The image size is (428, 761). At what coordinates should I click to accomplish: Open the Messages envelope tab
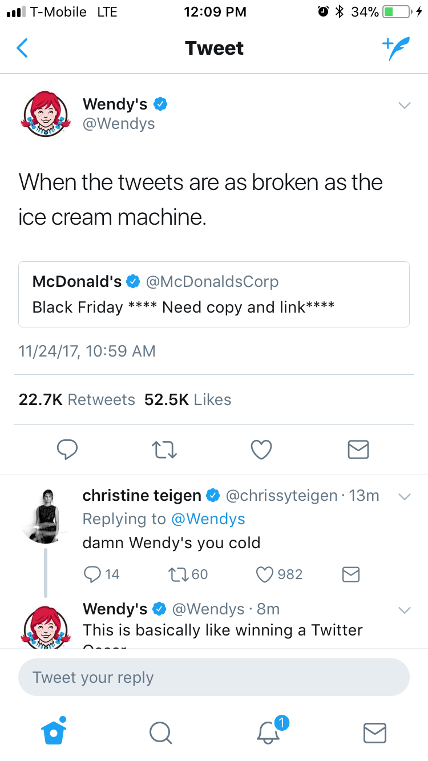(x=375, y=732)
